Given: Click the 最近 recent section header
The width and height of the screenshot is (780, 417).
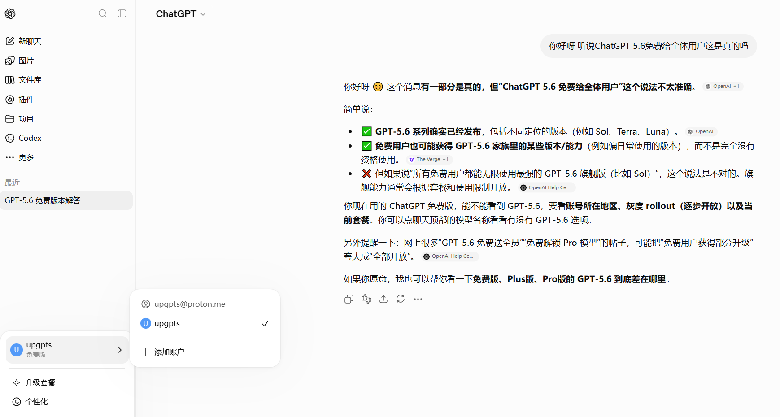Looking at the screenshot, I should pyautogui.click(x=12, y=183).
